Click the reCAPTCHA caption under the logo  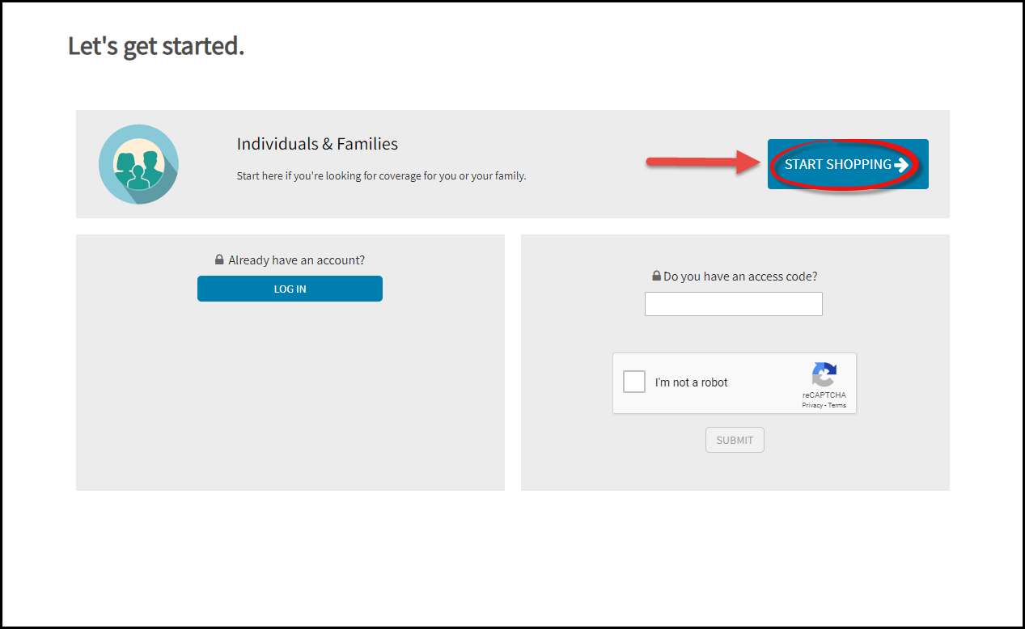point(824,395)
